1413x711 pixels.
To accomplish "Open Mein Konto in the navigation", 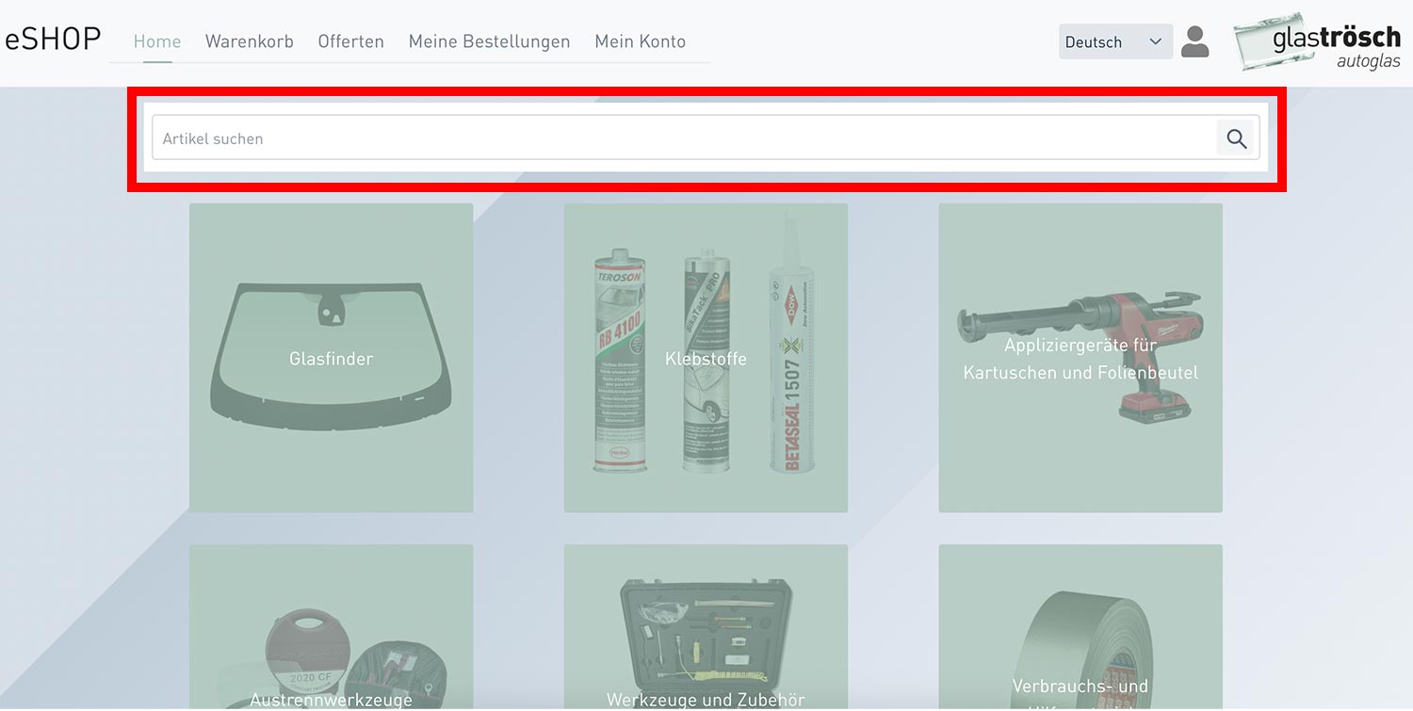I will point(641,41).
